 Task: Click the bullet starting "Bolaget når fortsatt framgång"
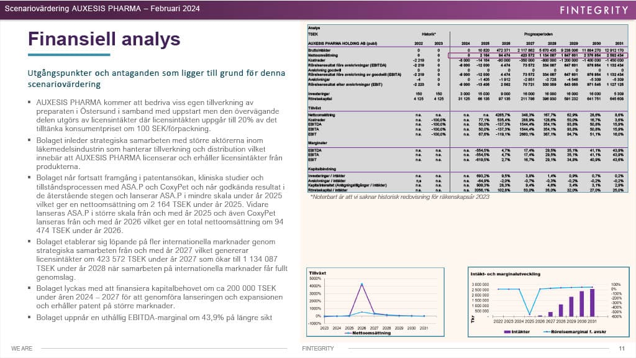[160, 204]
